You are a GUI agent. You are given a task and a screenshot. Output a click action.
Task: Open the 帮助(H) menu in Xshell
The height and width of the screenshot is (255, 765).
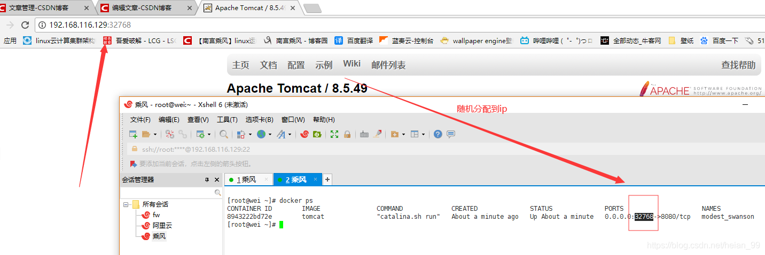click(324, 119)
